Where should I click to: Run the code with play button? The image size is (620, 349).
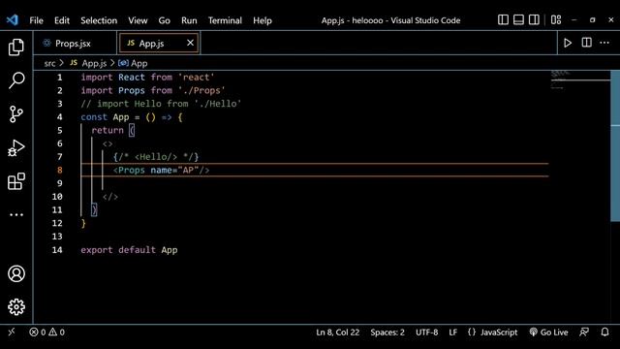coord(568,43)
